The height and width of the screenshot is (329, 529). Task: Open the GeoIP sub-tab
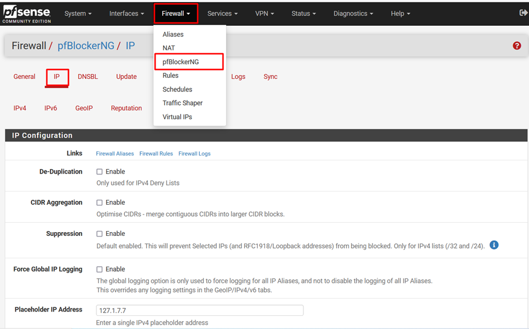coord(84,108)
